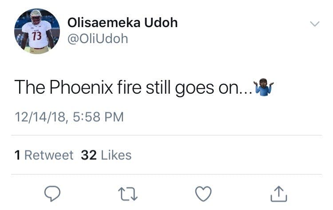Click the shrugging person emoji
Viewport: 333px width, 210px height.
(264, 87)
